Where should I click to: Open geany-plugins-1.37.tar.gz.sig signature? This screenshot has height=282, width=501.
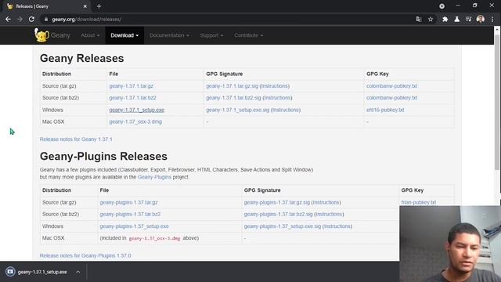click(276, 202)
